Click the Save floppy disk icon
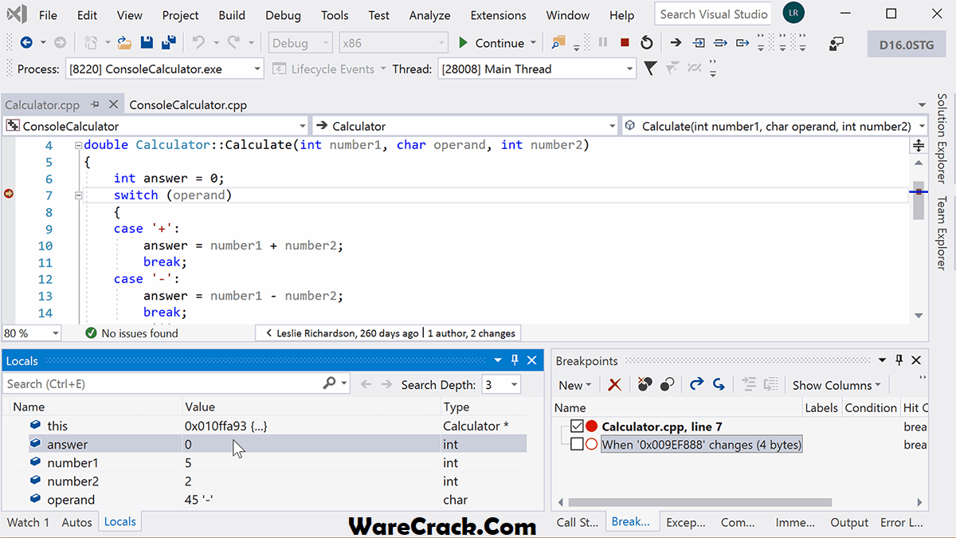 point(147,43)
